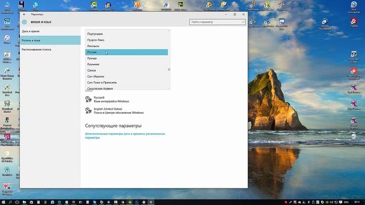Click the country list scrollbar thumb
Image resolution: width=365 pixels, height=205 pixels.
[169, 69]
